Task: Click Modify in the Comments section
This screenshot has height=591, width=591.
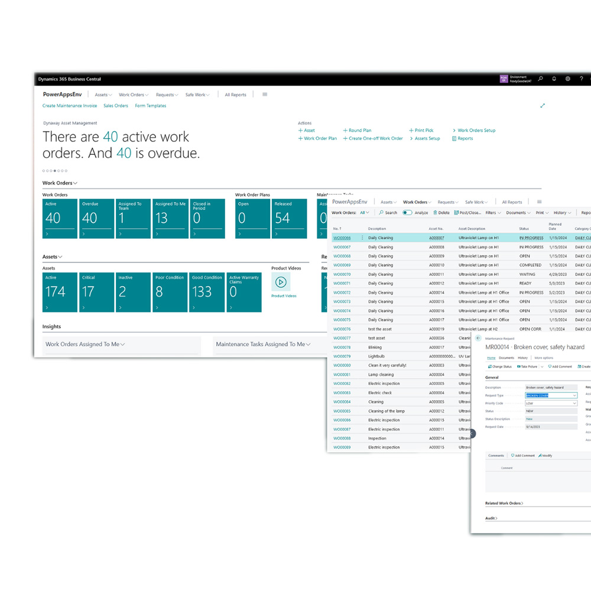Action: [545, 455]
